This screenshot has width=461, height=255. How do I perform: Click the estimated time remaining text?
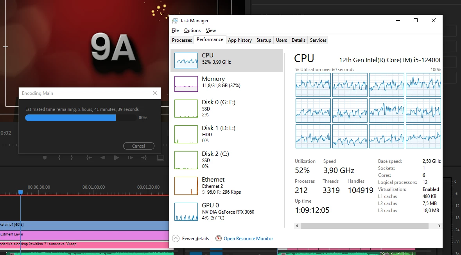point(82,109)
